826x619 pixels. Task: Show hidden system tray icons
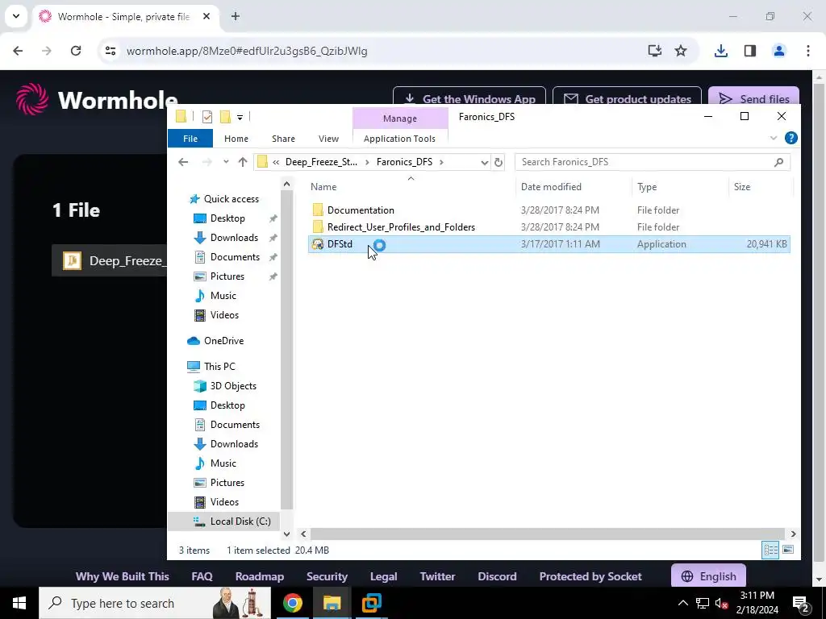coord(682,603)
